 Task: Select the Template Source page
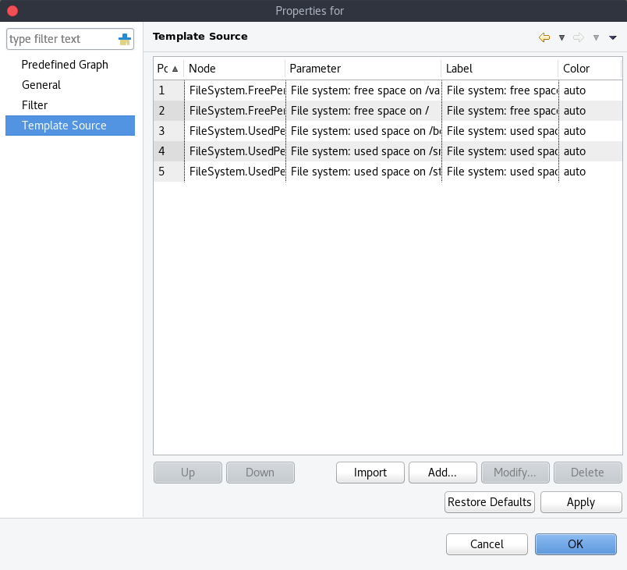point(64,126)
